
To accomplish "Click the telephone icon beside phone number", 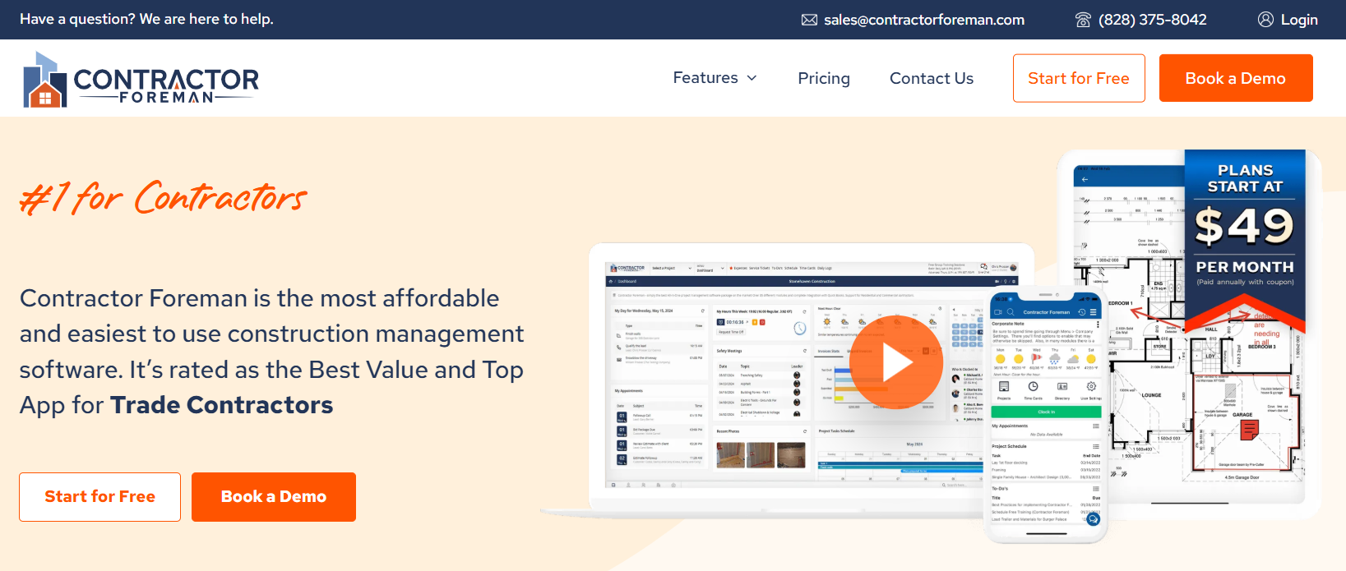I will (x=1083, y=20).
